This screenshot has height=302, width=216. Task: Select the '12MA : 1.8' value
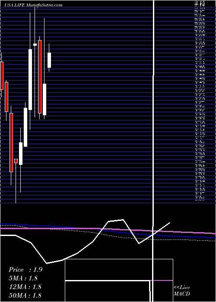coord(25,286)
